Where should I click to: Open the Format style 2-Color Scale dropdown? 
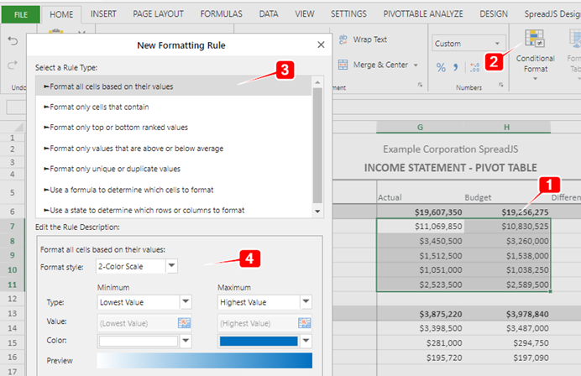(171, 265)
